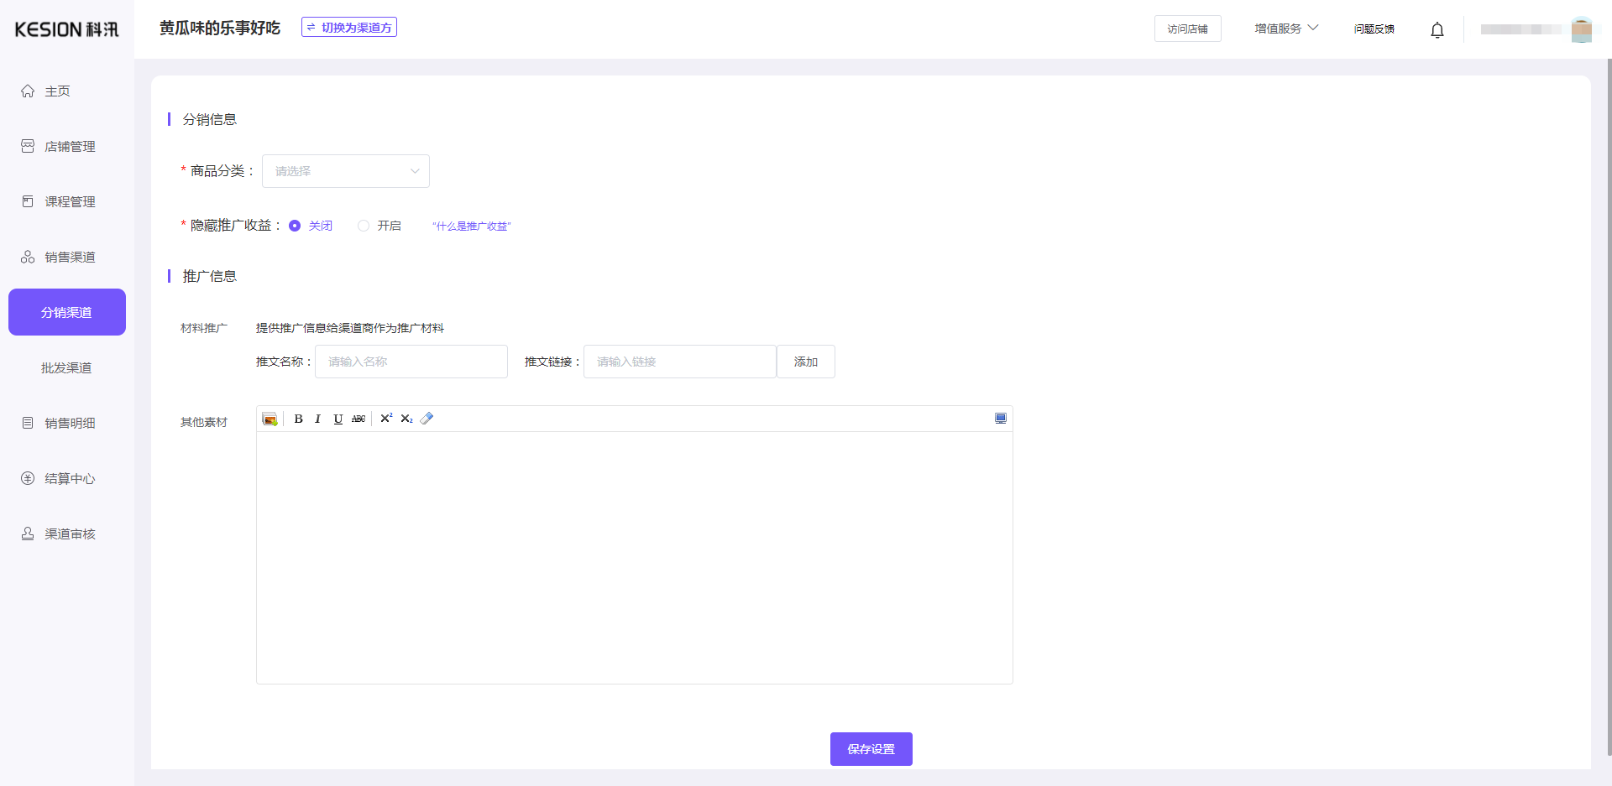The image size is (1612, 786).
Task: Toggle italic formatting in the editor
Action: click(317, 419)
